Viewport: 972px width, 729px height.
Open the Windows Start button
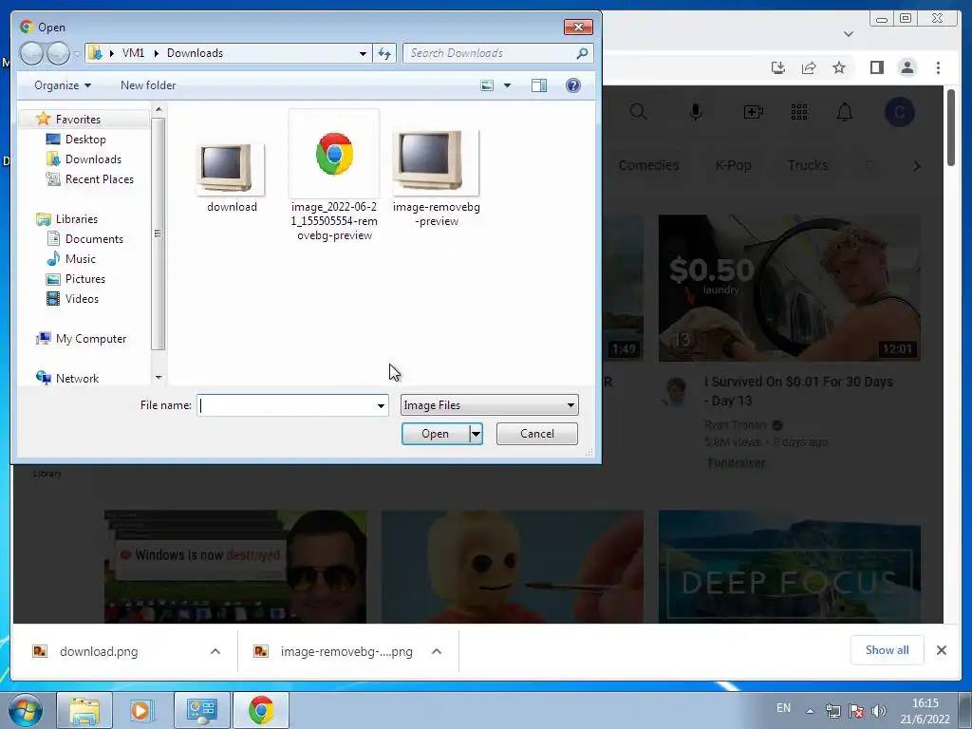(x=25, y=710)
